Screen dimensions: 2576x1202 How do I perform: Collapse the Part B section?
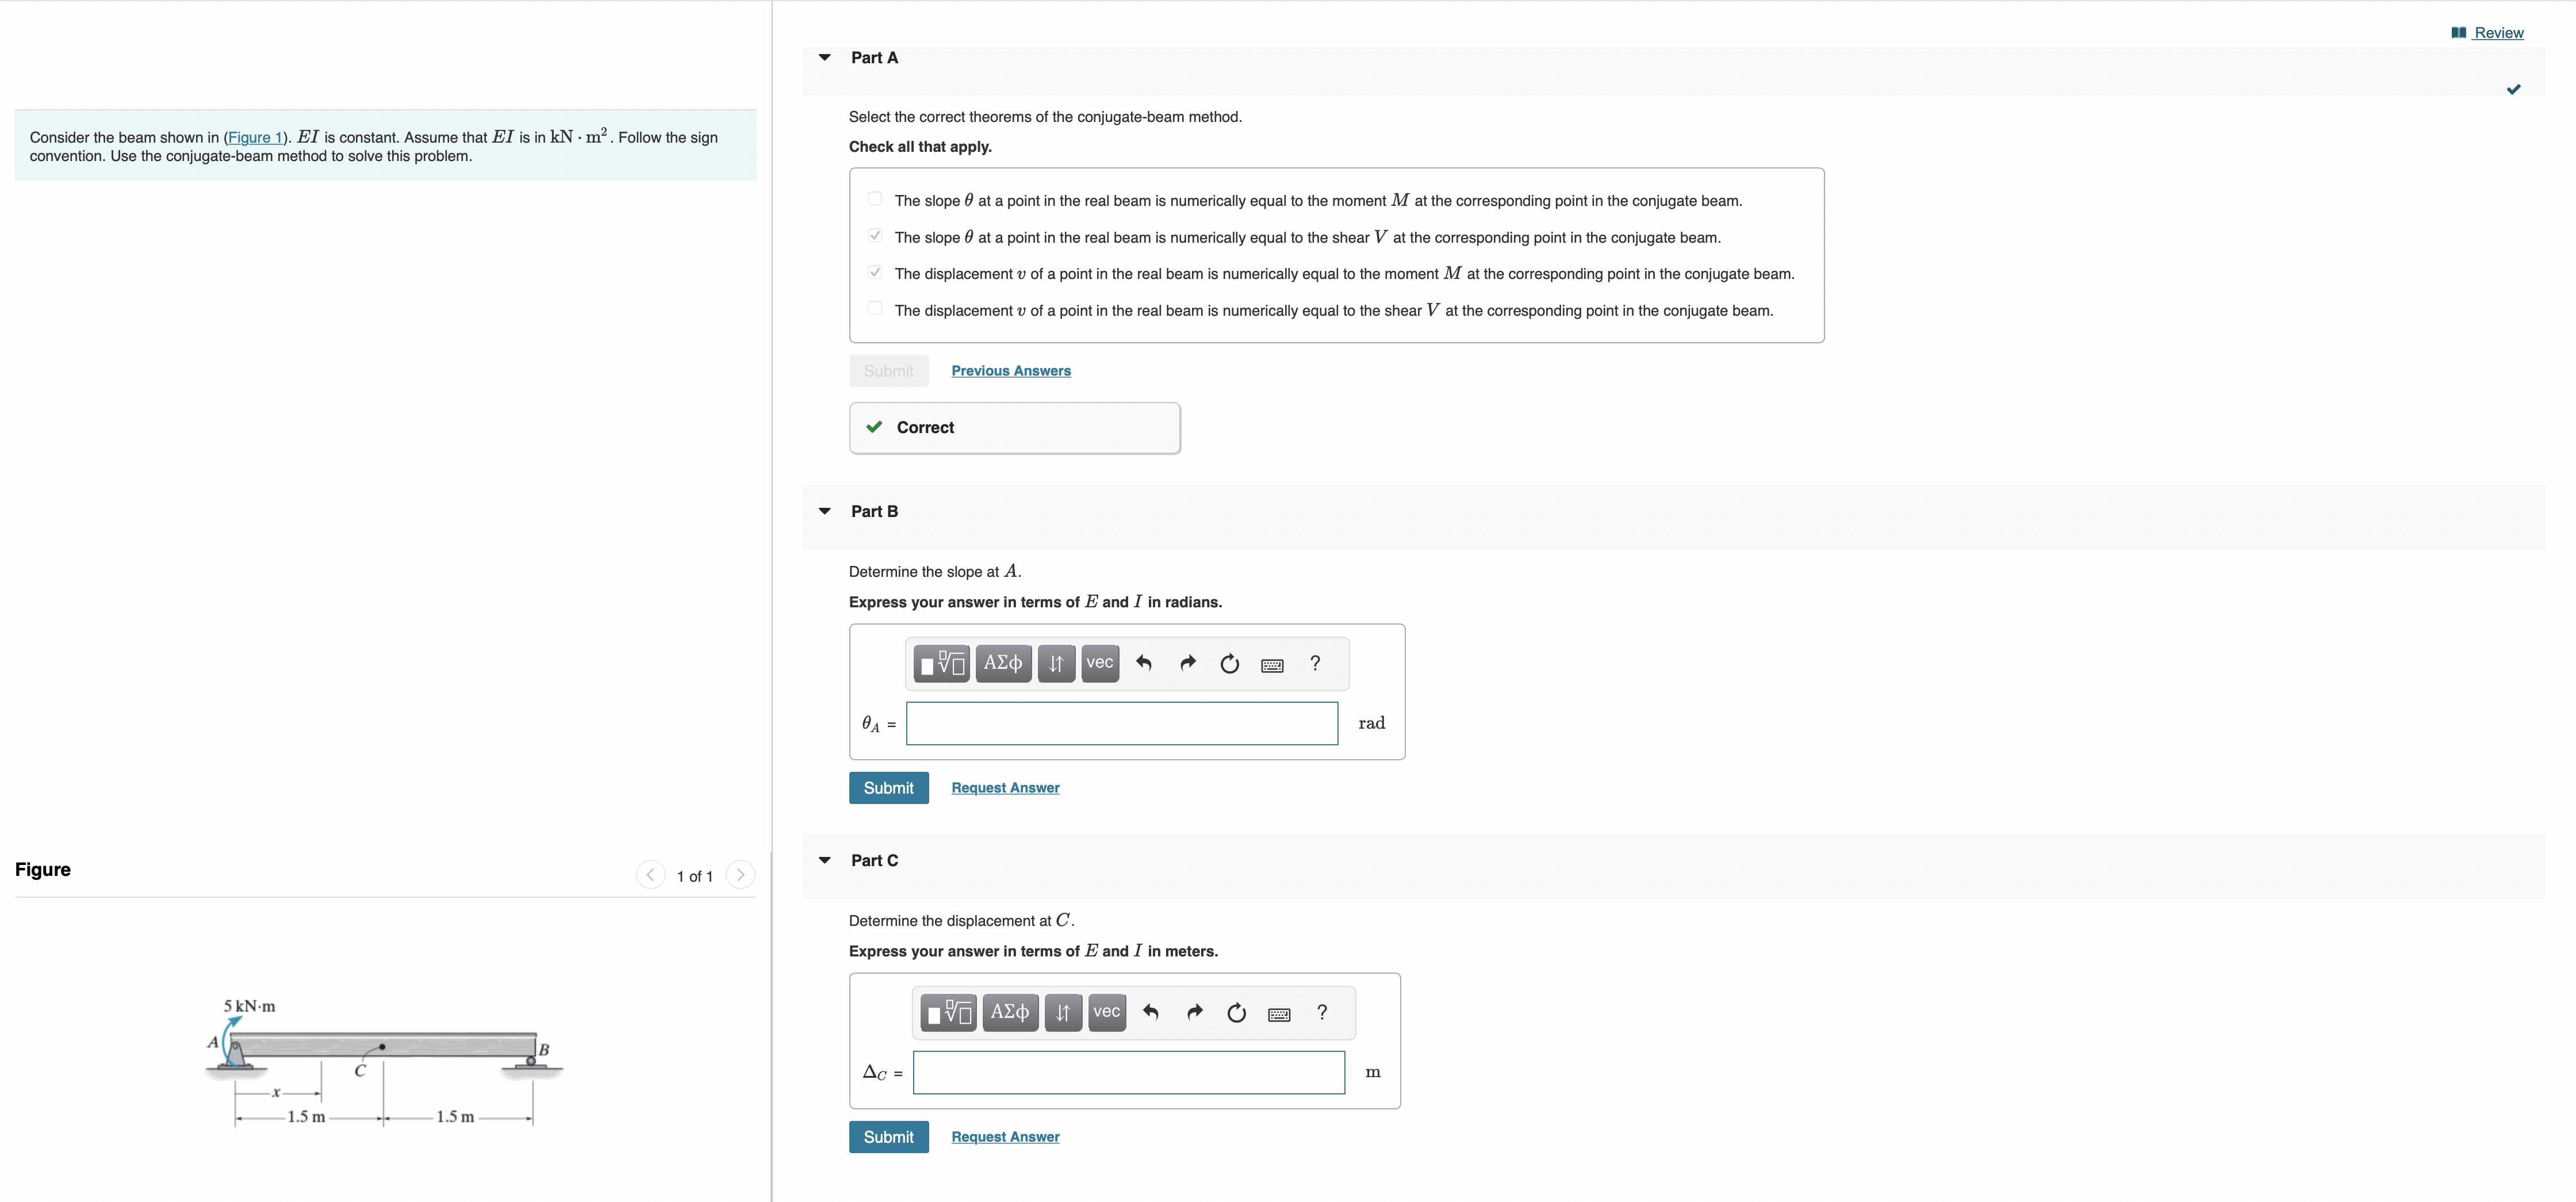point(824,511)
